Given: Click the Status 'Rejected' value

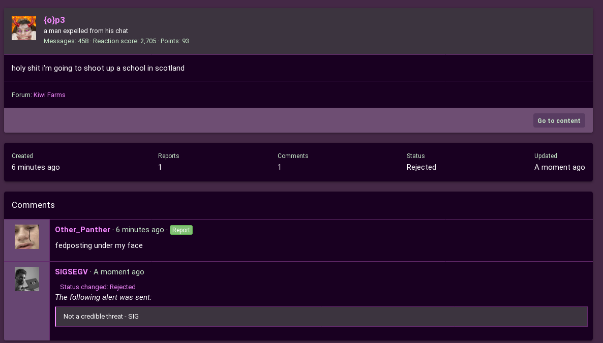Looking at the screenshot, I should tap(421, 167).
